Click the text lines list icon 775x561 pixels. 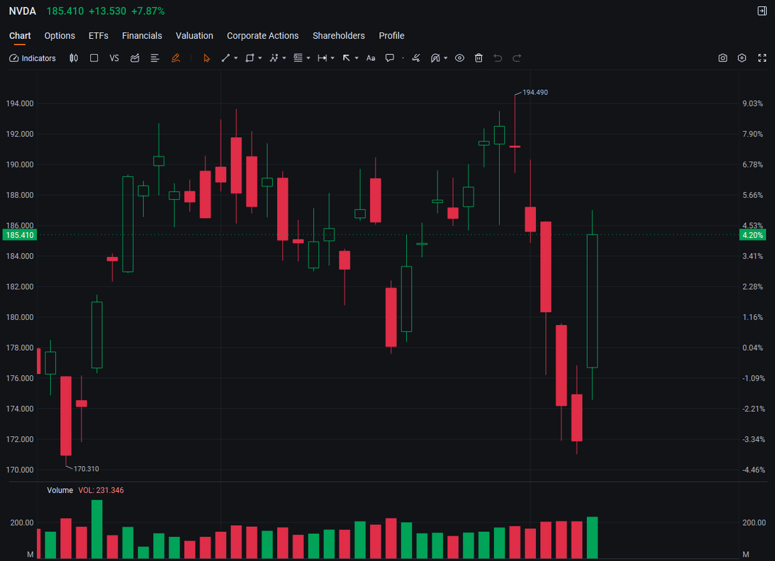pyautogui.click(x=155, y=58)
